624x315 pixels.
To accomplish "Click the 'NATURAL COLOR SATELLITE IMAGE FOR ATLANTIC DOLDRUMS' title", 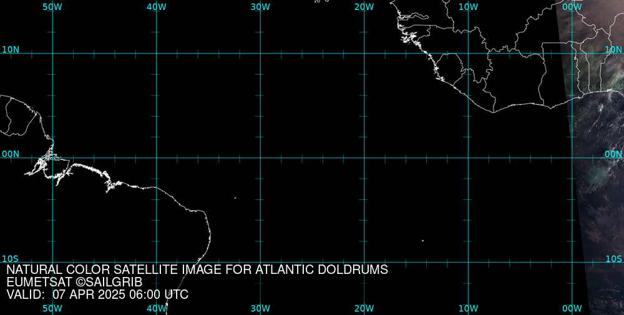I will [x=197, y=270].
